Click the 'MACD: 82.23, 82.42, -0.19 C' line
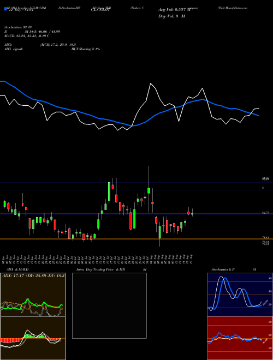The height and width of the screenshot is (360, 273). 27,36
